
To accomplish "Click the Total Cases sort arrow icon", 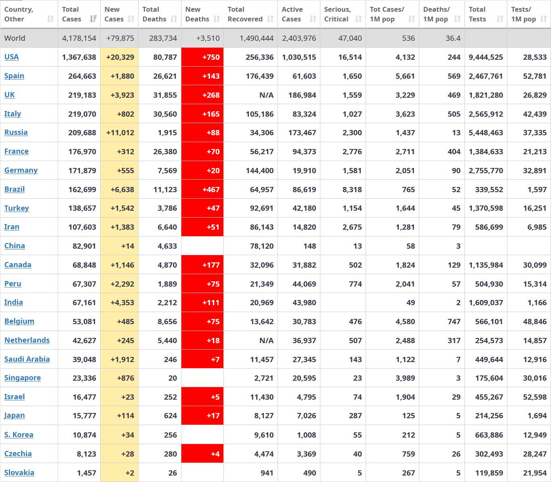I will click(x=93, y=19).
